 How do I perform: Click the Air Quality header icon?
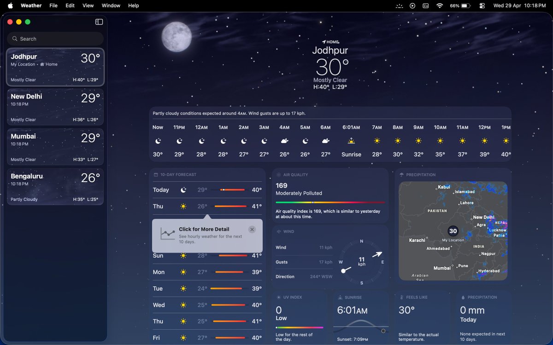279,175
